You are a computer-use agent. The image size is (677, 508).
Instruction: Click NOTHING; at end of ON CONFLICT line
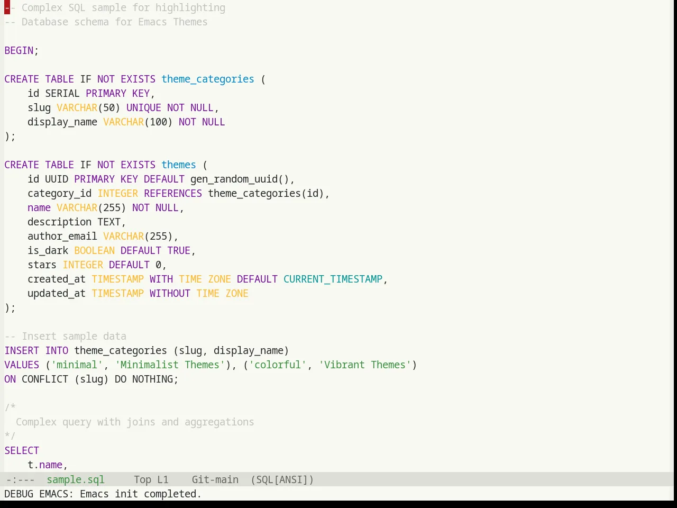tap(155, 379)
